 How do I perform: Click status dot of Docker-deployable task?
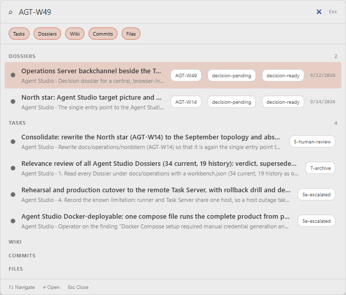click(13, 221)
